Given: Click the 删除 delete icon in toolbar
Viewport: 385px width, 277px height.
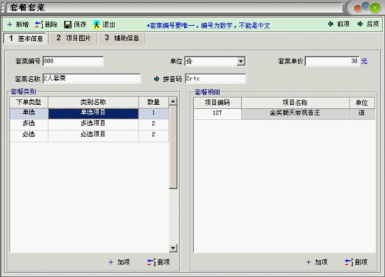Looking at the screenshot, I should pyautogui.click(x=39, y=24).
